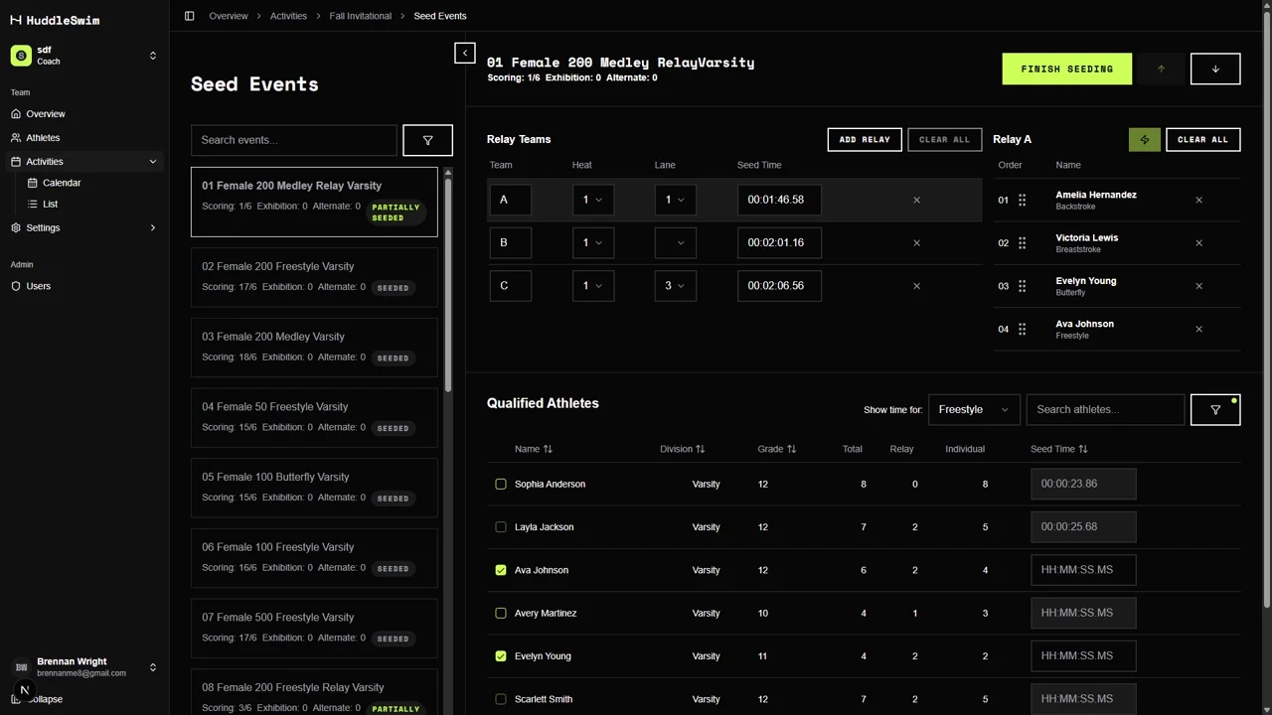Uncheck Ava Johnson in qualified athletes
This screenshot has height=715, width=1272.
click(x=501, y=569)
